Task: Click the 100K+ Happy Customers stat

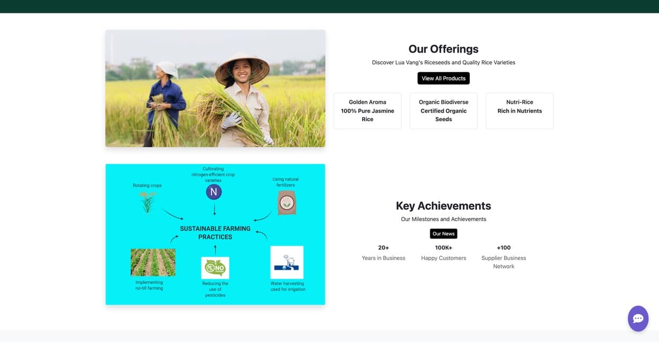Action: (444, 253)
